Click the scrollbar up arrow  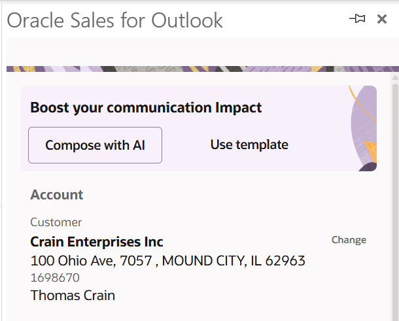pos(394,77)
